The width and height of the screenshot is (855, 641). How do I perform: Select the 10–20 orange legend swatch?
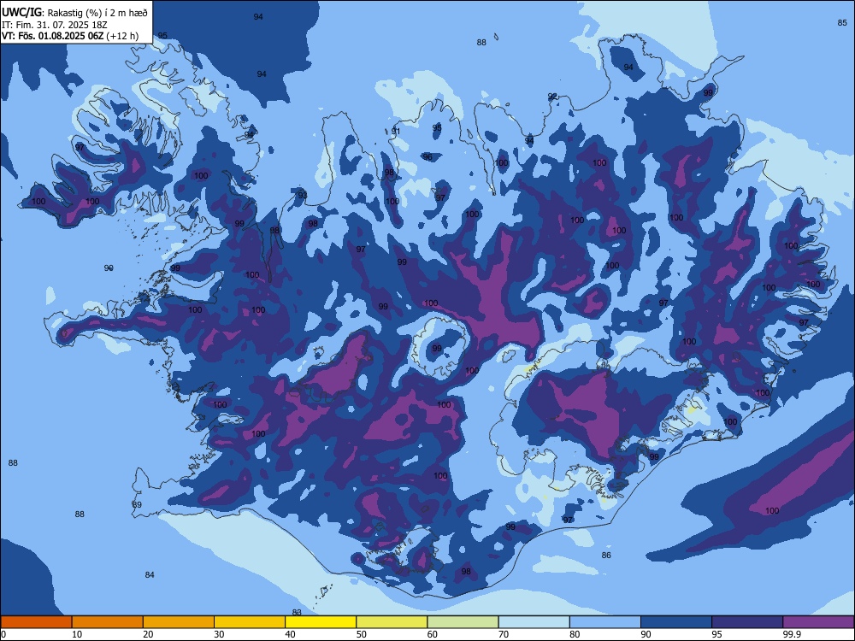pyautogui.click(x=108, y=622)
